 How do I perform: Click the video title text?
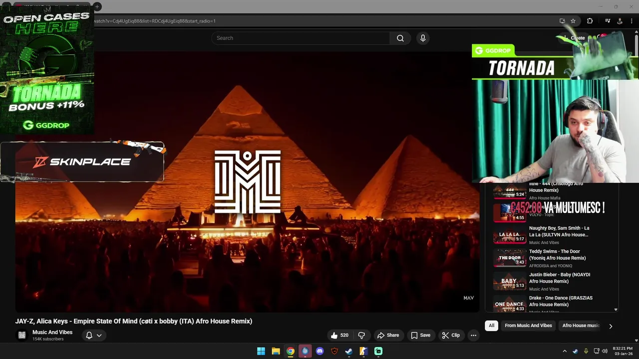(x=133, y=321)
